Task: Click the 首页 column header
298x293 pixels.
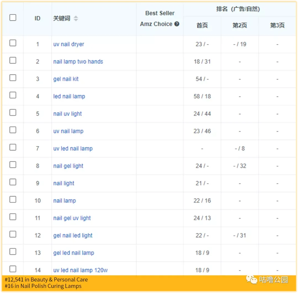Action: point(202,25)
